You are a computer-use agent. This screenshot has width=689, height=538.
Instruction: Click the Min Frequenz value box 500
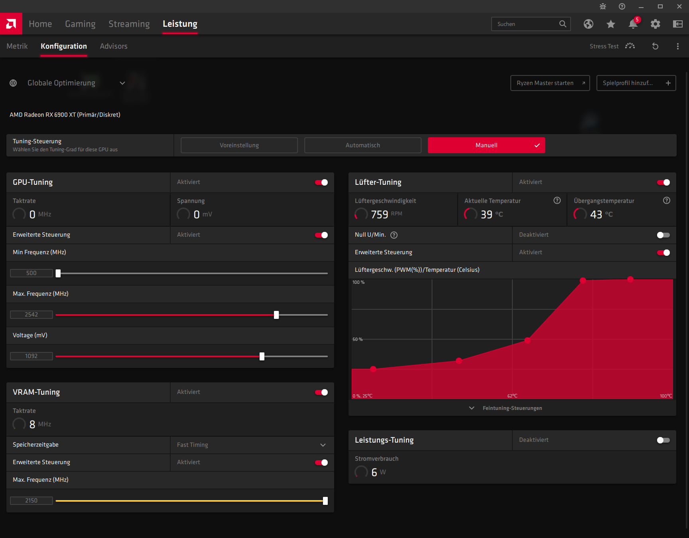tap(31, 273)
